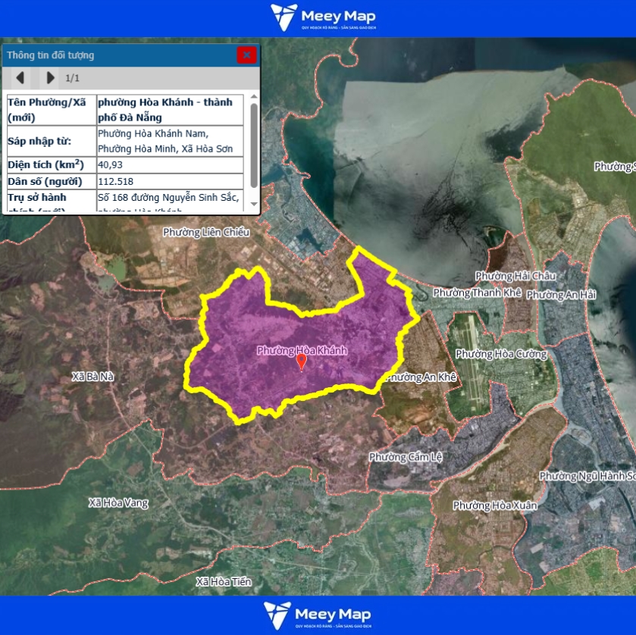Select Phường Cẩm Lệ map region
Viewport: 636px width, 635px height.
(405, 457)
